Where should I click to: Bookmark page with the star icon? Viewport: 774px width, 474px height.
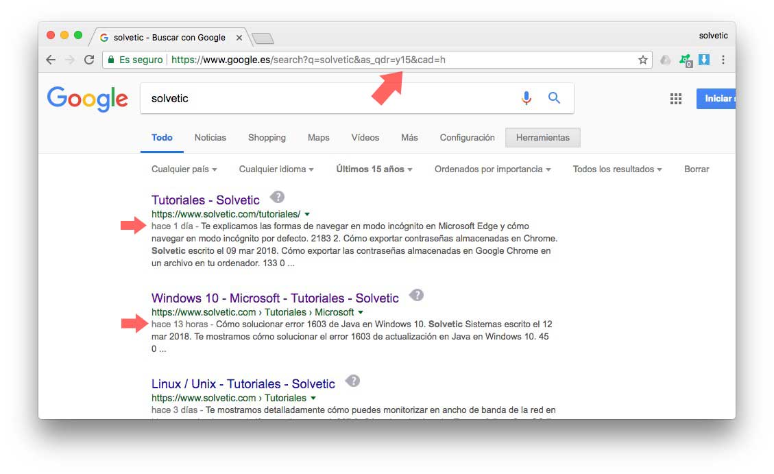pyautogui.click(x=642, y=60)
